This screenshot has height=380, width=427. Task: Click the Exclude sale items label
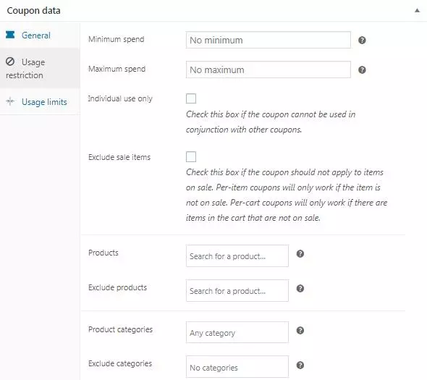(119, 157)
